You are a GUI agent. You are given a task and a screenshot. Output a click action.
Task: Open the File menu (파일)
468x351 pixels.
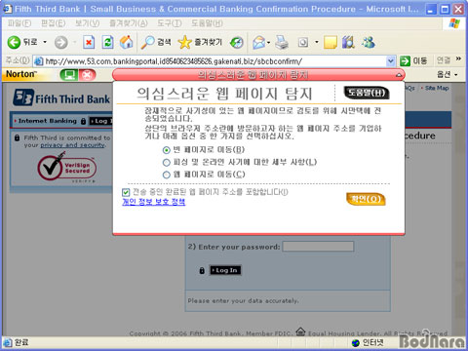pos(19,23)
